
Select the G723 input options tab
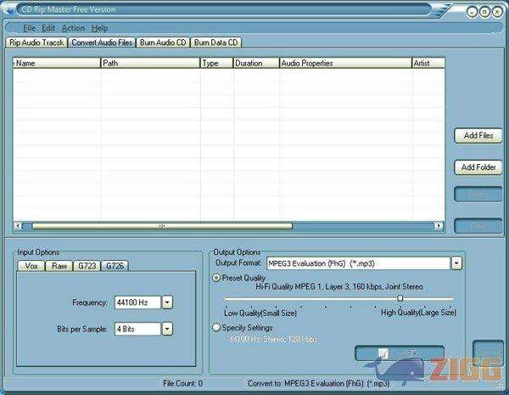[87, 266]
